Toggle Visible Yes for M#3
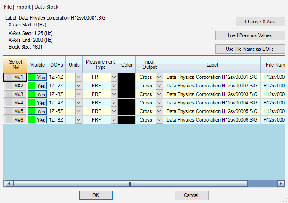The width and height of the screenshot is (288, 203). 37,94
